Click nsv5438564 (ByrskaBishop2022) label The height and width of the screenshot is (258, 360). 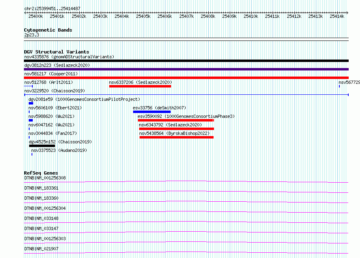[x=174, y=133]
